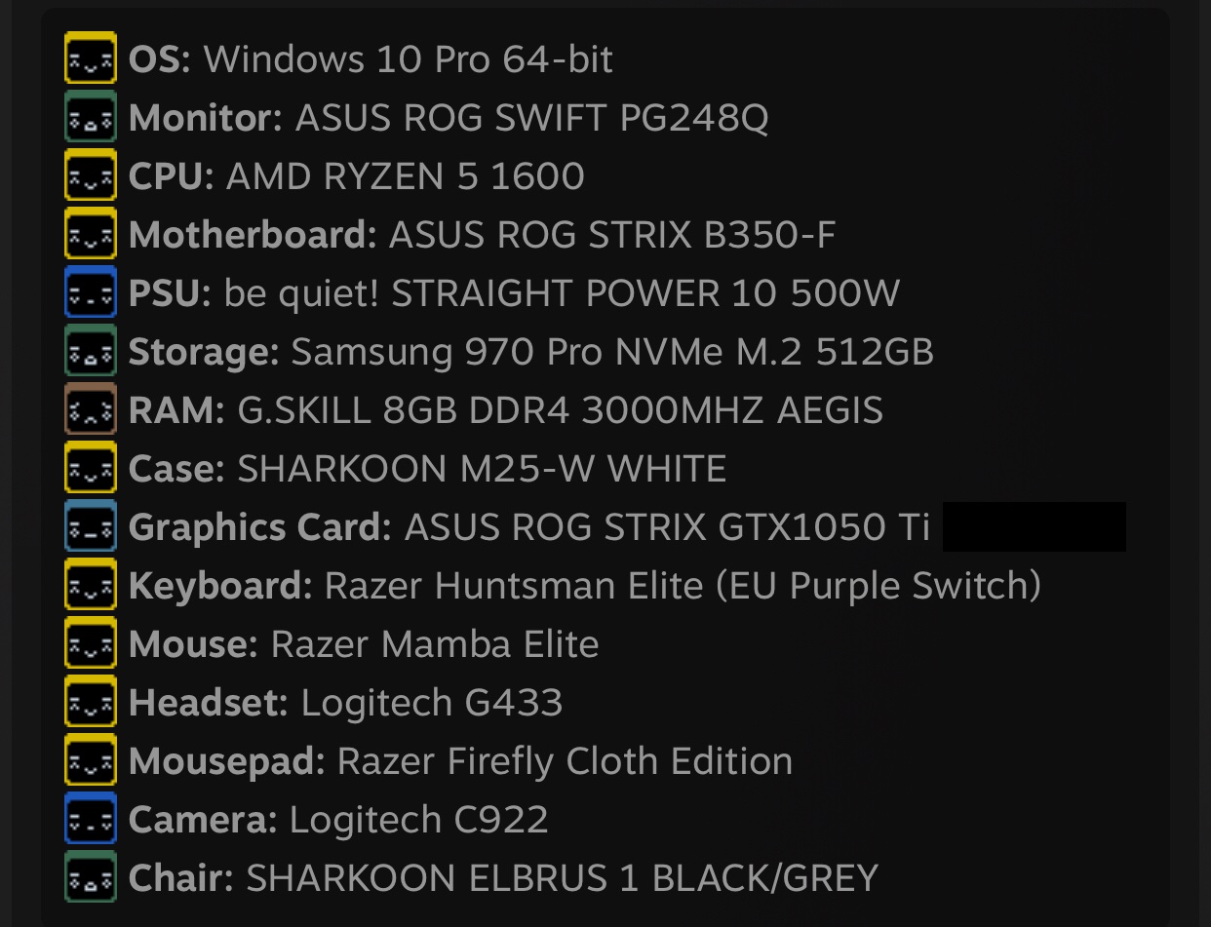1211x927 pixels.
Task: Select the yellow icon next to Headset
Action: pos(91,701)
